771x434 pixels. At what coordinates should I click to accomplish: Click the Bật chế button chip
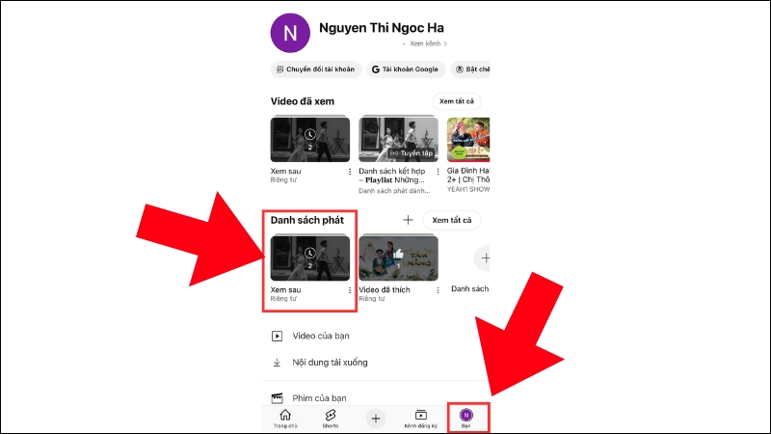coord(470,69)
